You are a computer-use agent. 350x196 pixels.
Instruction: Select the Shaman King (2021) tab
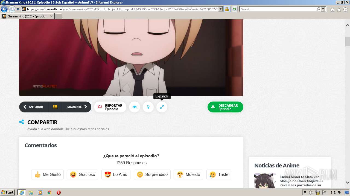pos(28,16)
